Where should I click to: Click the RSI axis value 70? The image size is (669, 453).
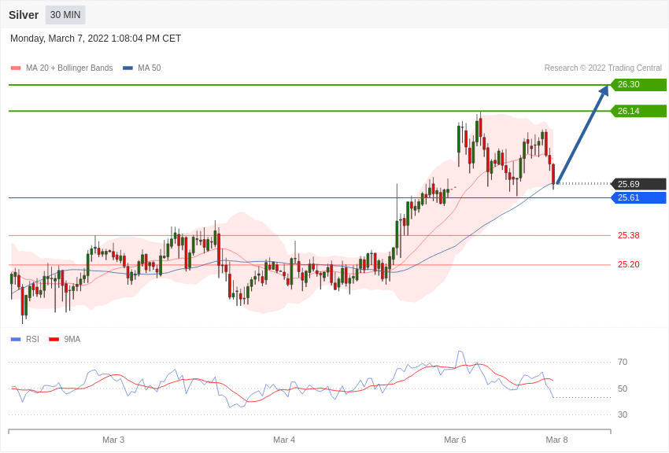623,363
